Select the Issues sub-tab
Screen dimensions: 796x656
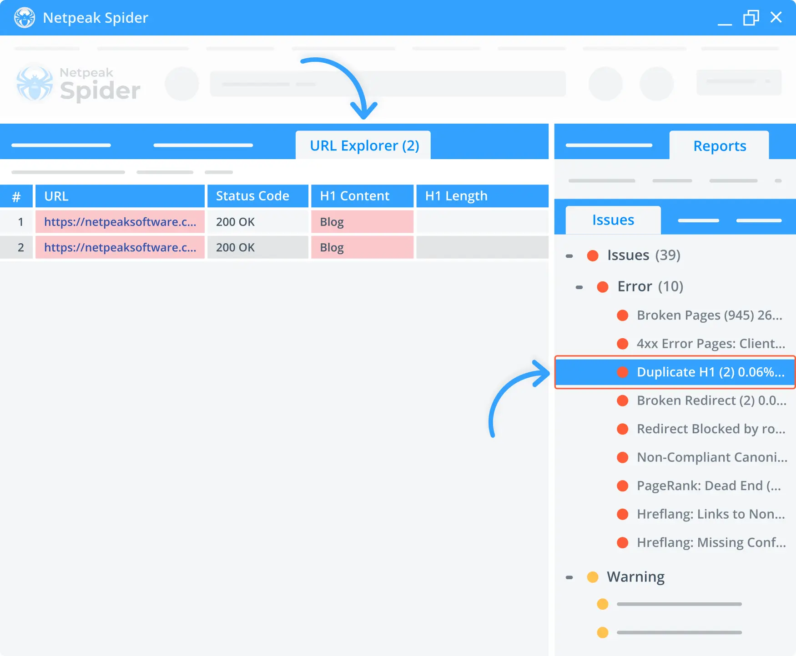(x=613, y=220)
